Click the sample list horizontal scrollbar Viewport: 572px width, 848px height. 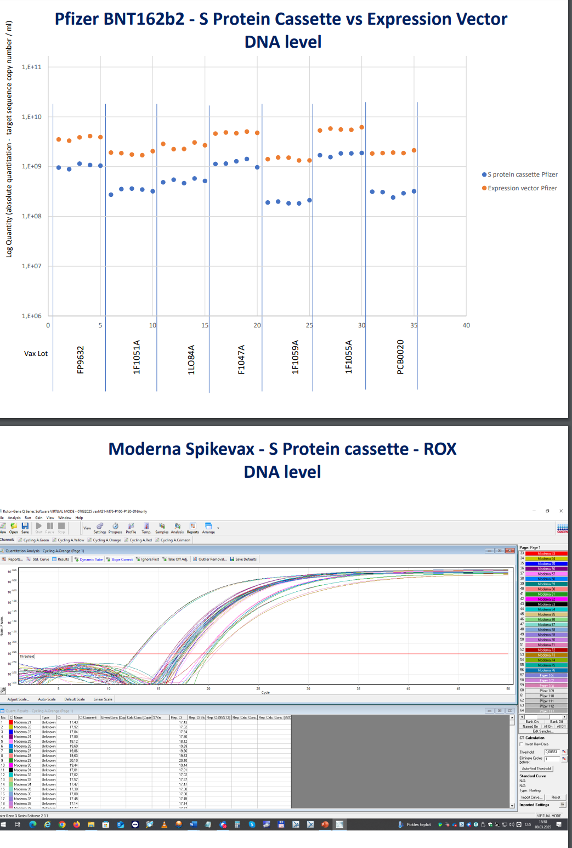543,717
